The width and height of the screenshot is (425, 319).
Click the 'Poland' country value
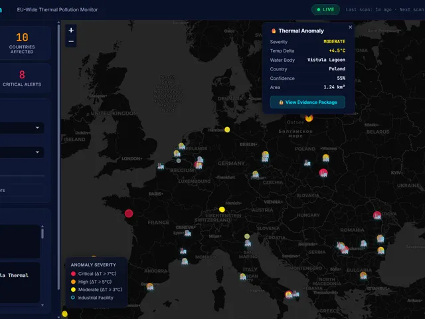point(337,68)
